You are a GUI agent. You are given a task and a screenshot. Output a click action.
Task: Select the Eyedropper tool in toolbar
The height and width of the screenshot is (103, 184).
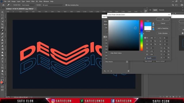(x=2, y=31)
